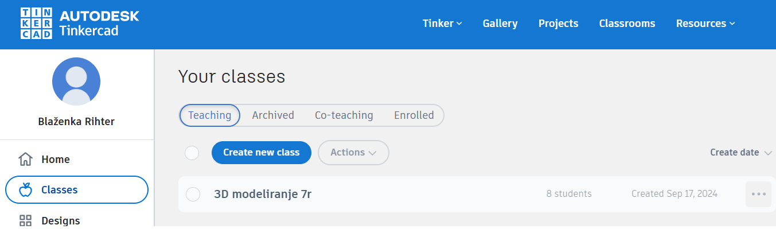Switch to the Archived tab
776x229 pixels.
click(273, 115)
